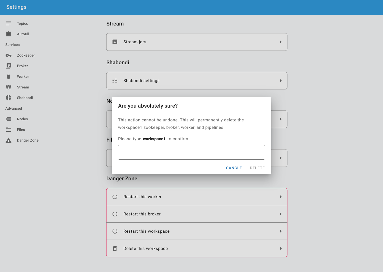Screen dimensions: 383x272
Task: Click the Advanced sidebar label
Action: [14, 108]
